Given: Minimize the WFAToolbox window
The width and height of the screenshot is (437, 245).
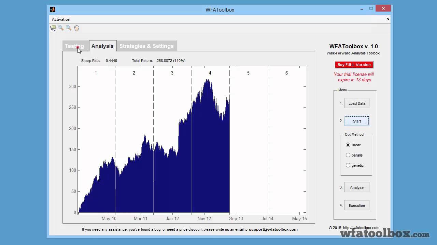Looking at the screenshot, I should 362,9.
